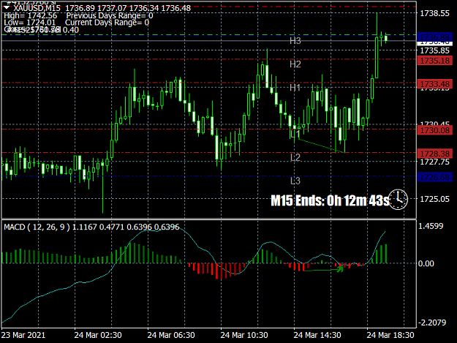Image resolution: width=457 pixels, height=343 pixels.
Task: Click the red 1735.18 price tag
Action: [x=434, y=61]
